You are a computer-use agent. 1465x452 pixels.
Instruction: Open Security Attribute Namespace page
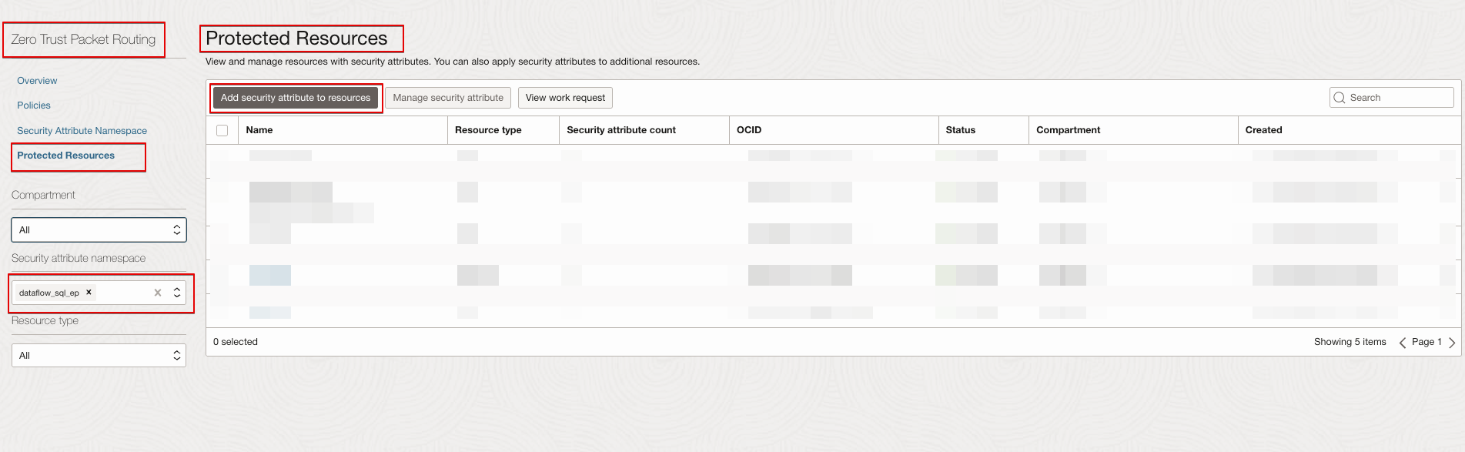coord(82,131)
